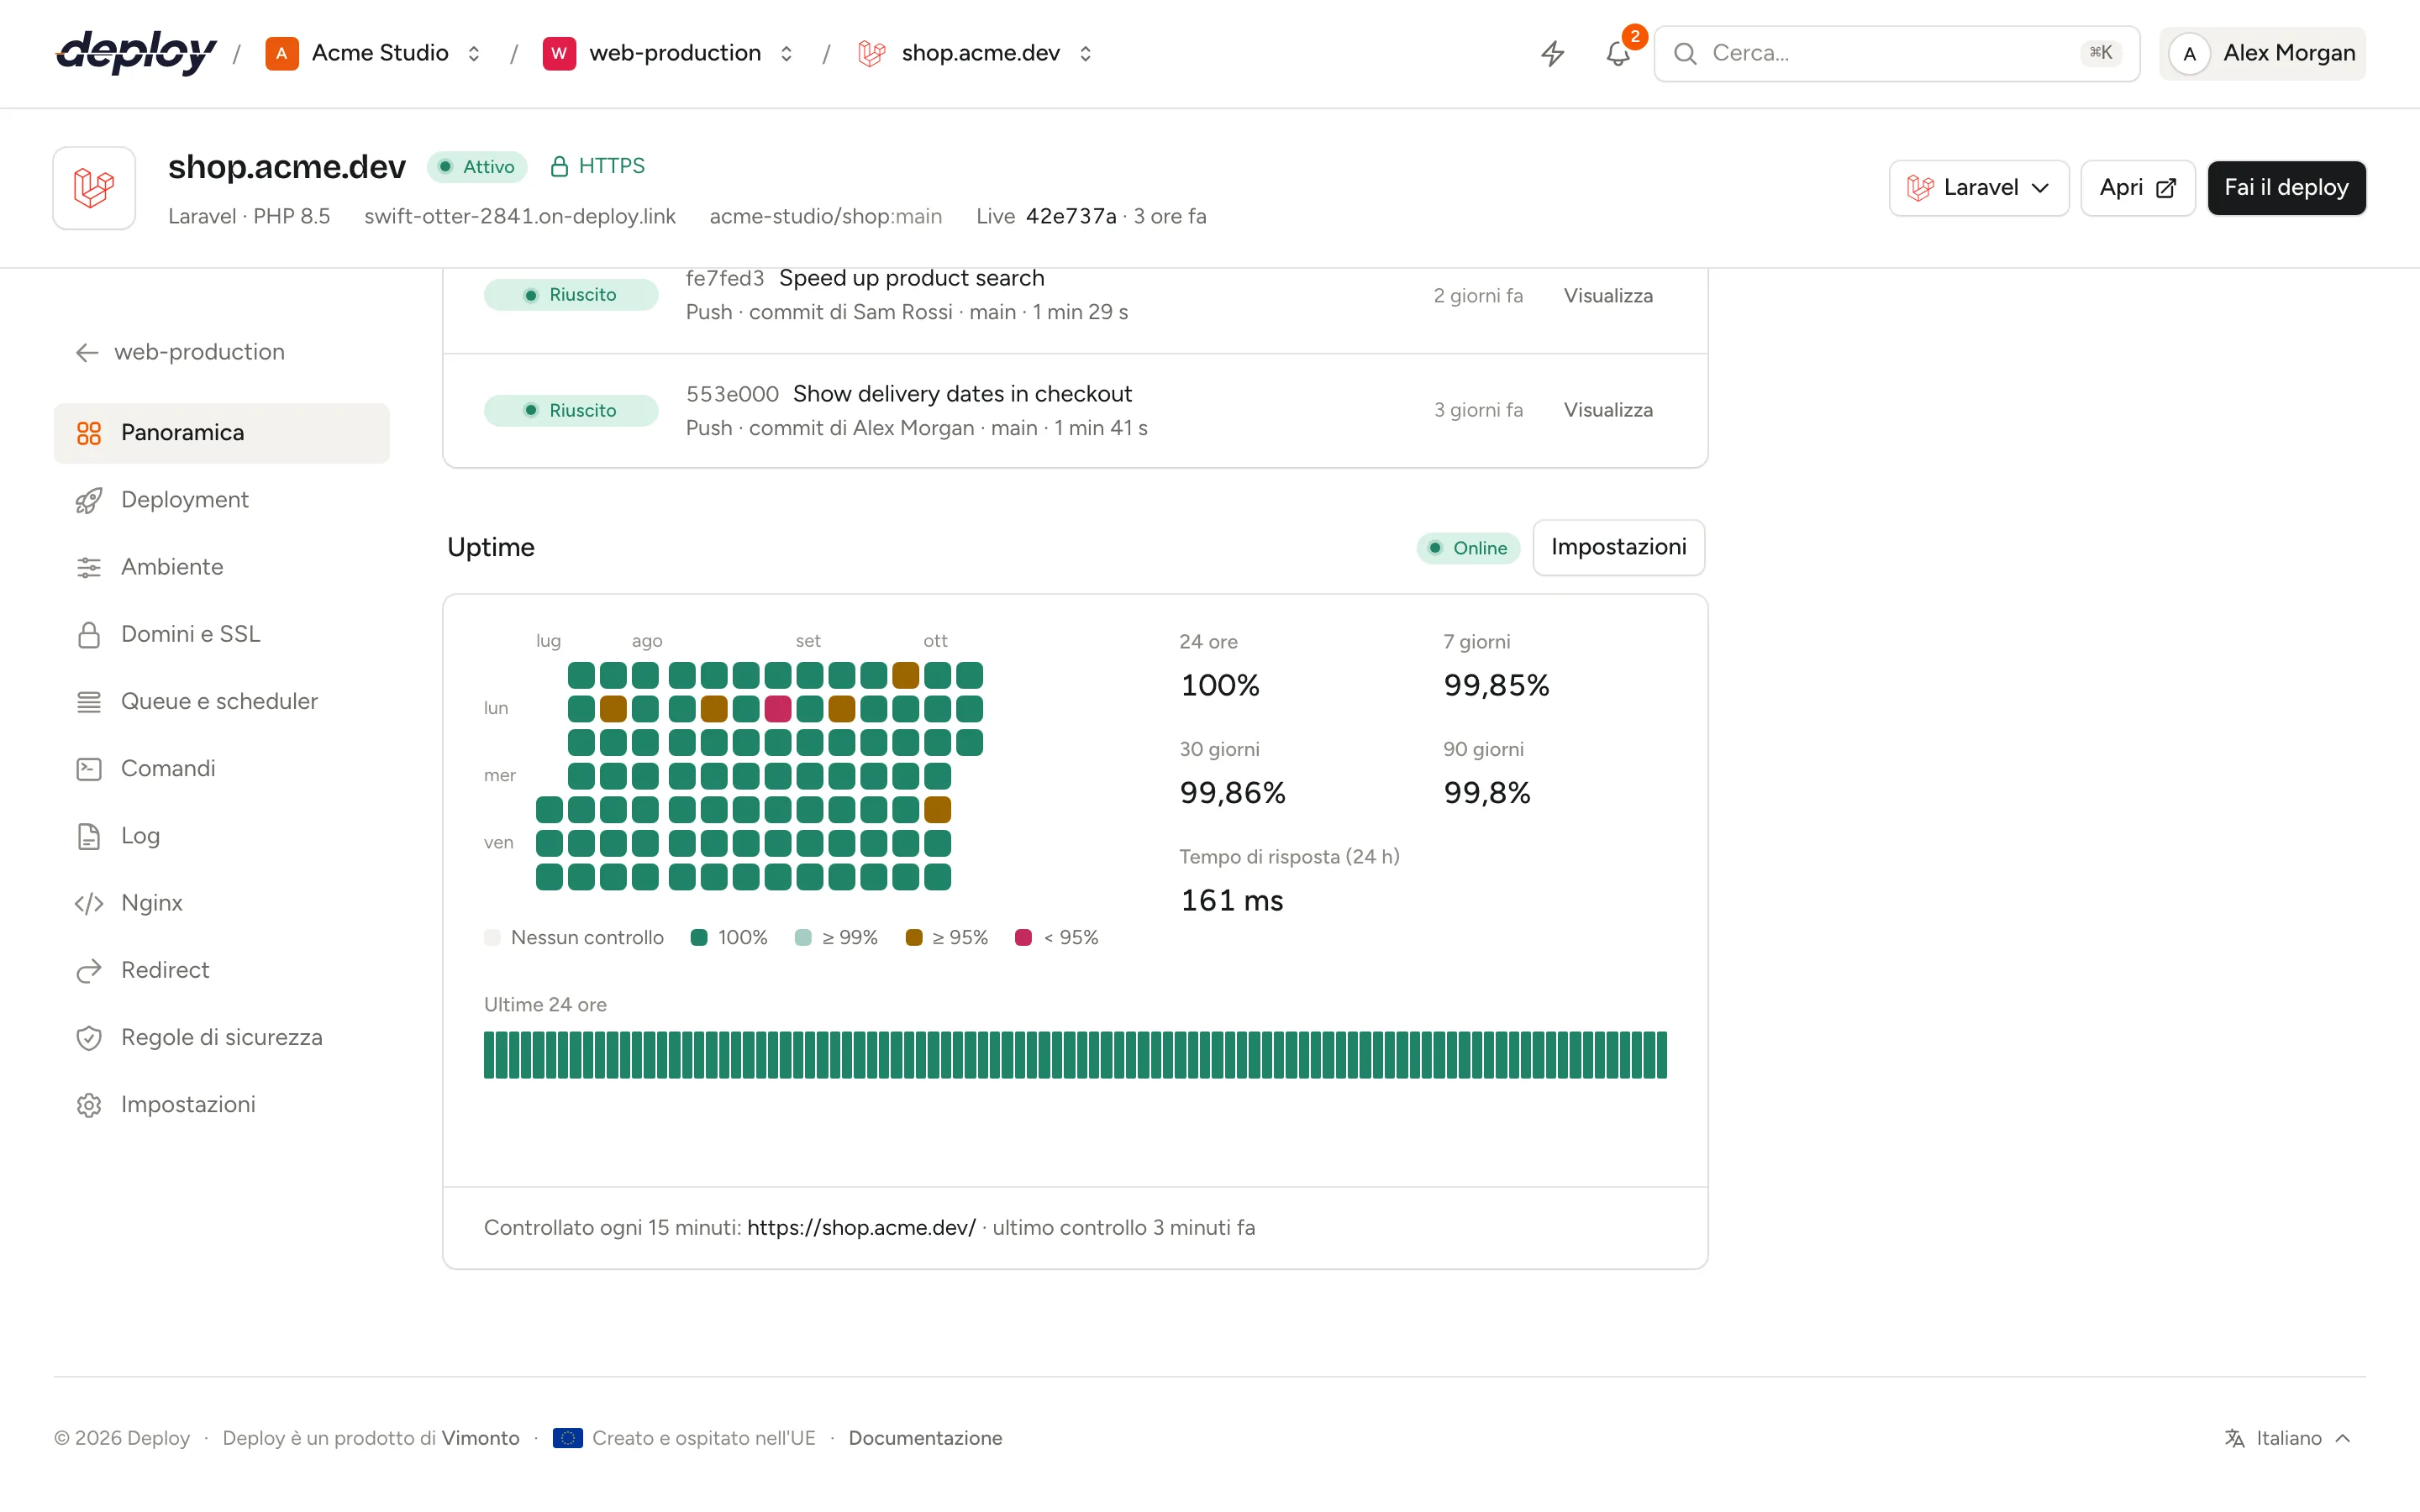Open Uptime Impostazioni button
The image size is (2420, 1512).
1618,547
